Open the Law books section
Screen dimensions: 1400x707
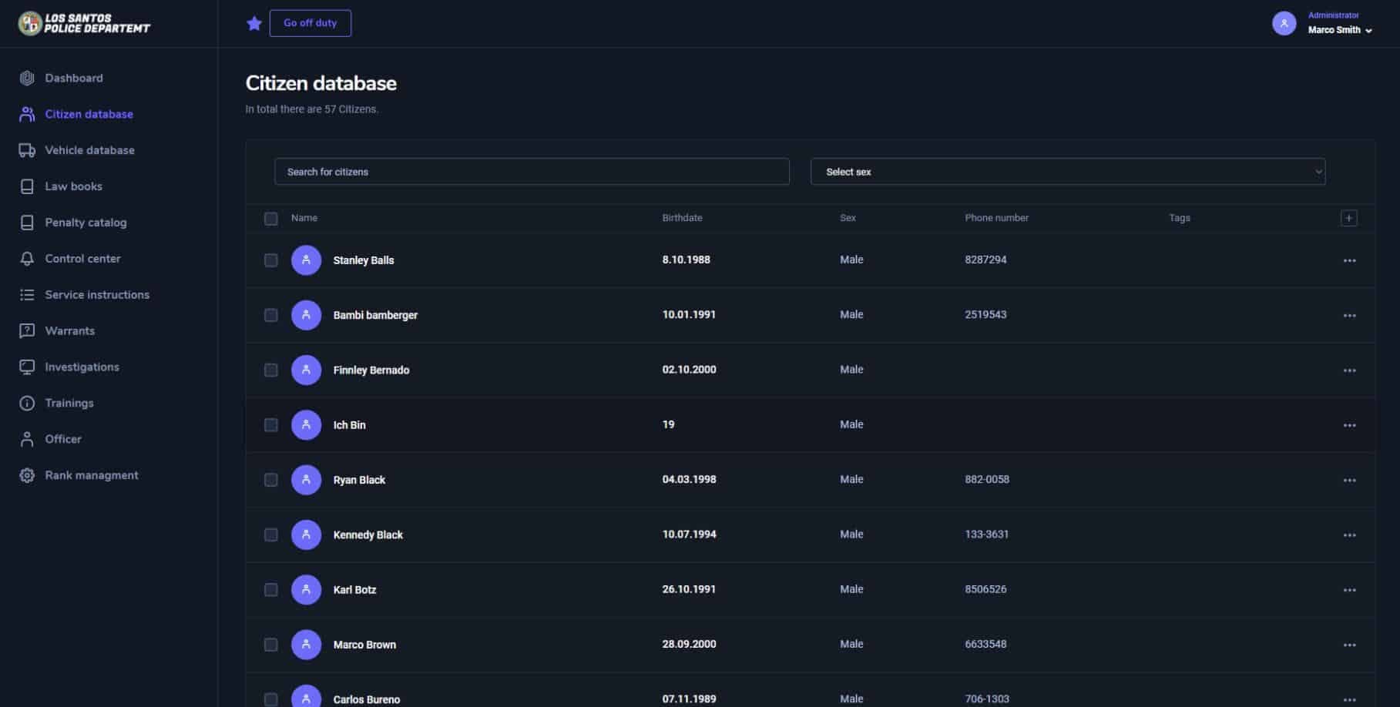pos(73,186)
